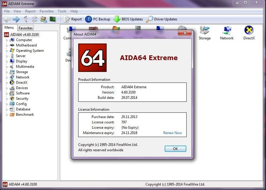This screenshot has height=190, width=266.
Task: Select the Computer tree icon
Action: click(12, 40)
